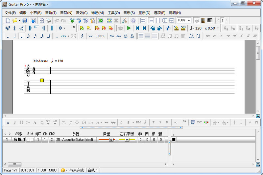Click the black measure block in the track timeline
This screenshot has height=175, width=263.
coord(174,140)
